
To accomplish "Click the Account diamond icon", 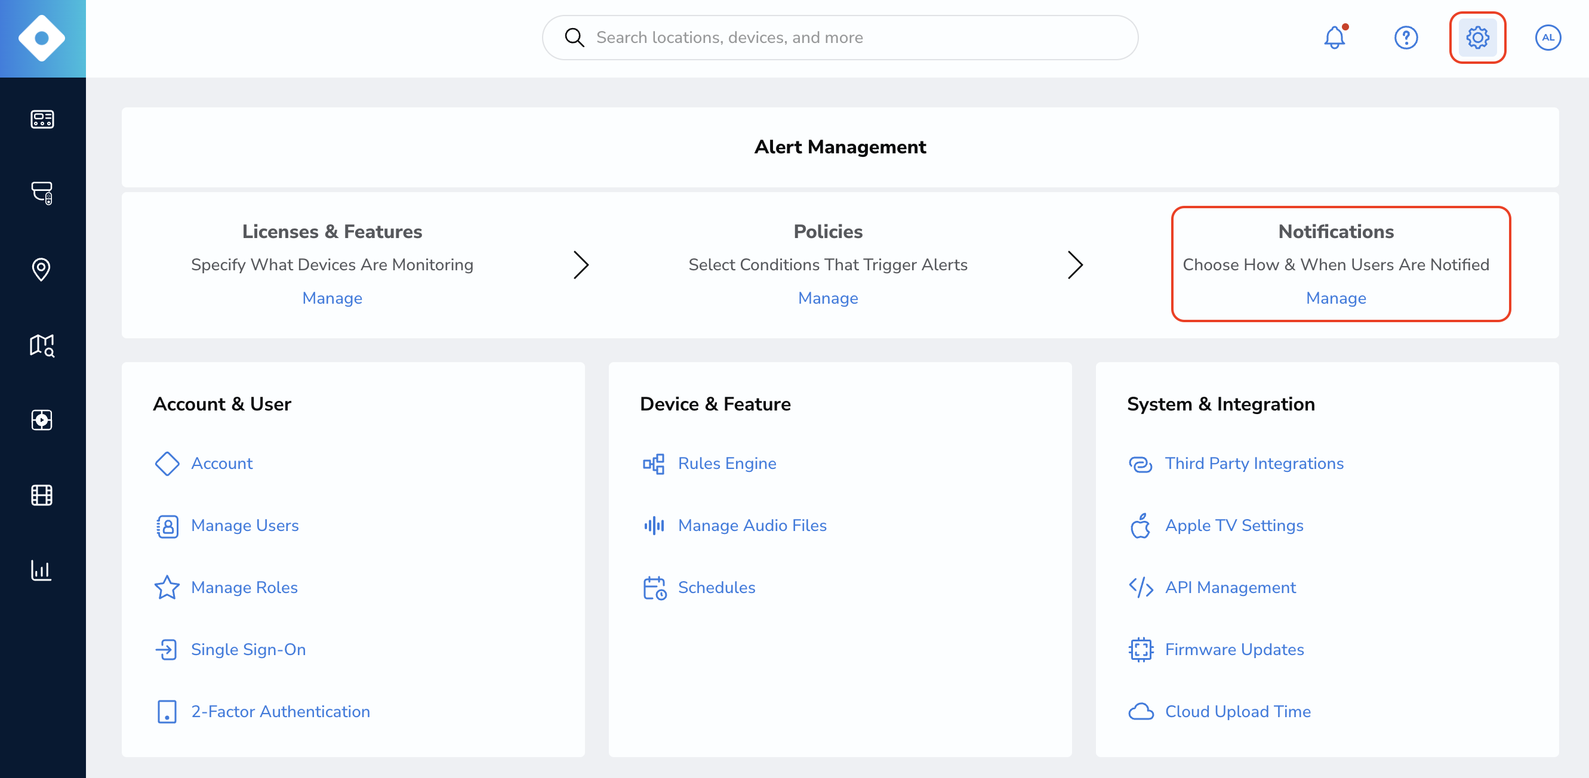I will 167,464.
